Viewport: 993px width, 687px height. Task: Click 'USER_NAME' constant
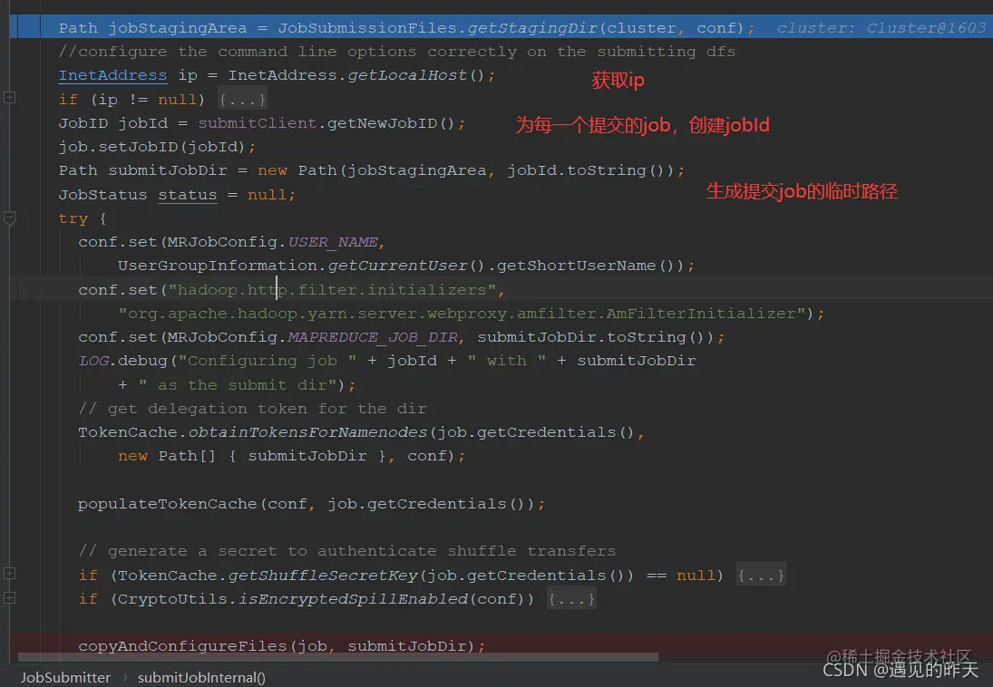coord(333,242)
